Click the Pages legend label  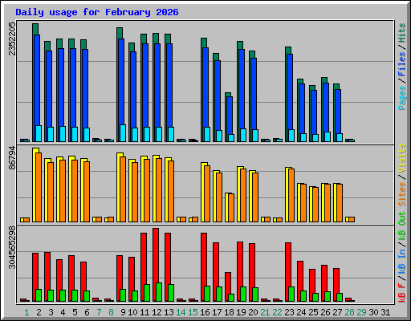[x=402, y=98]
